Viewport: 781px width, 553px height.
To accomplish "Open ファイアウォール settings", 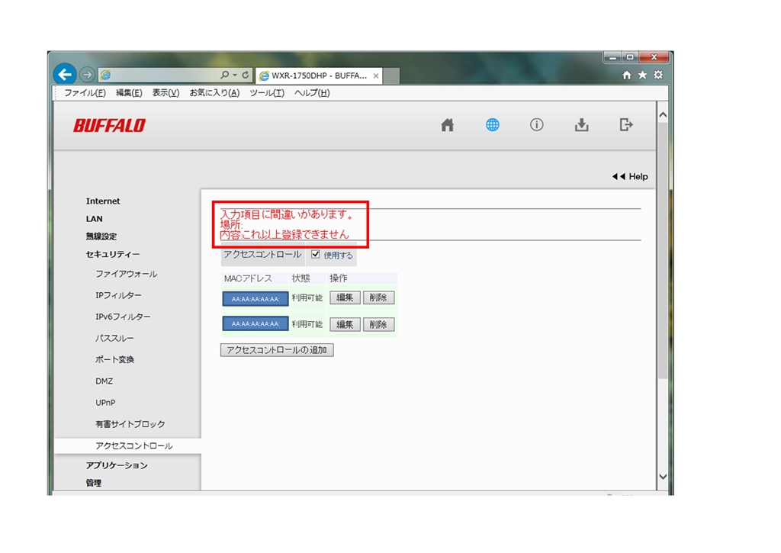I will (x=127, y=274).
